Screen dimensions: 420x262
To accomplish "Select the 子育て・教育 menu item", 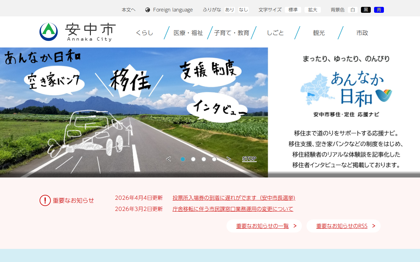I will pyautogui.click(x=231, y=32).
